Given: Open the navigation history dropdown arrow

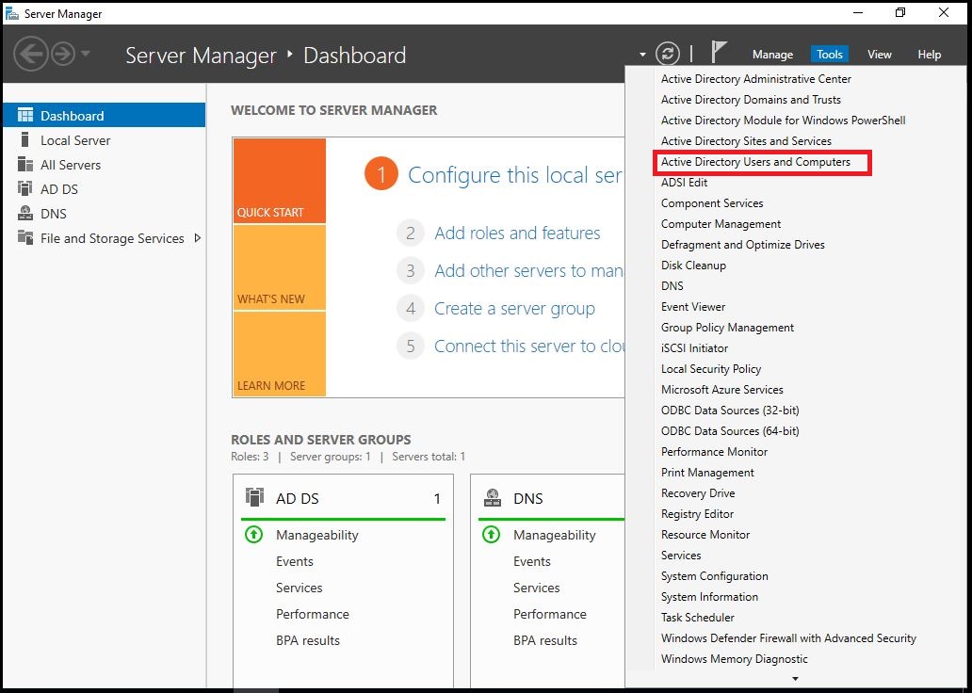Looking at the screenshot, I should coord(86,54).
